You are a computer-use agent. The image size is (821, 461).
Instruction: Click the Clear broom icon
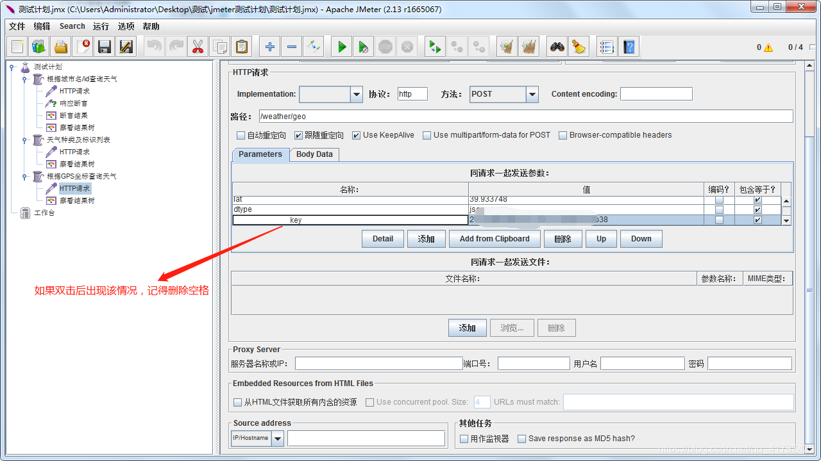(507, 47)
